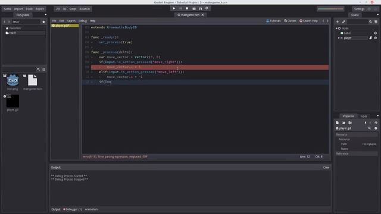Save the current resource in Inspector
Viewport: 381px width, 214px height.
[x=350, y=123]
